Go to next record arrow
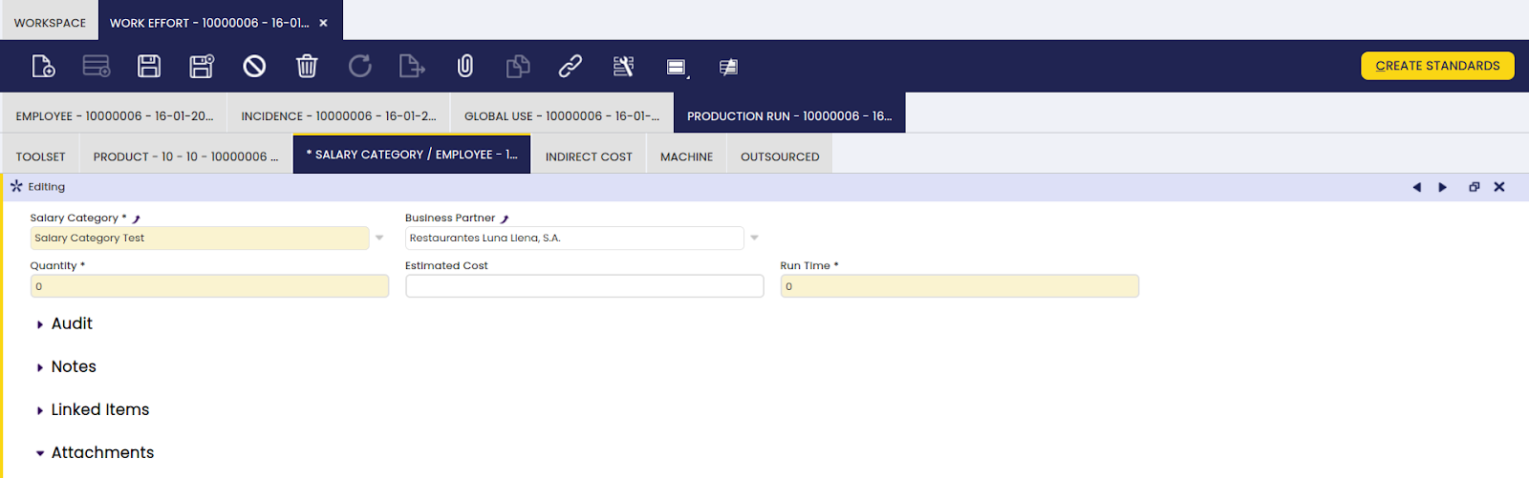 coord(1443,187)
